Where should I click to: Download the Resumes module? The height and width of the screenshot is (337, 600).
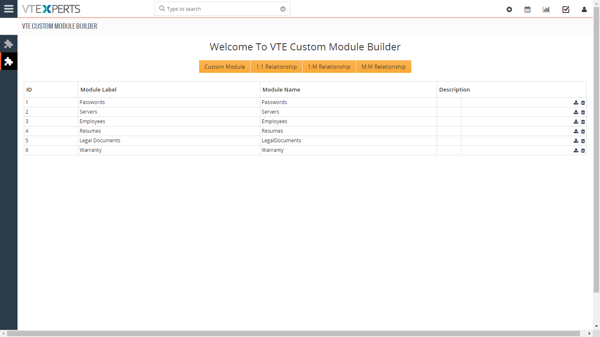[x=576, y=131]
